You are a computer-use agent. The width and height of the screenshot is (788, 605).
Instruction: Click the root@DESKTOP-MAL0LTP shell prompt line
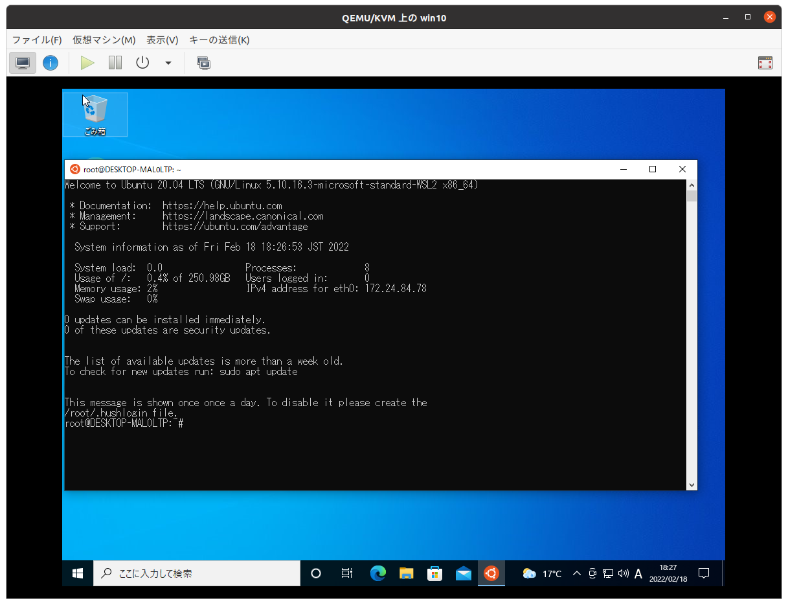124,423
